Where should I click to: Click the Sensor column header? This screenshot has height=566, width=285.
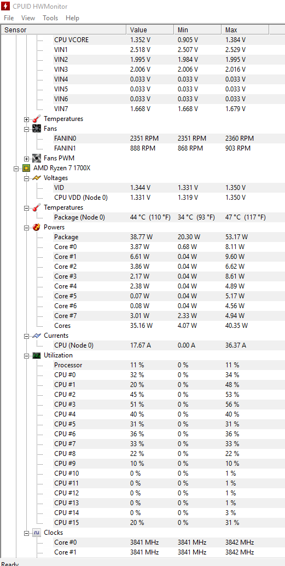64,30
